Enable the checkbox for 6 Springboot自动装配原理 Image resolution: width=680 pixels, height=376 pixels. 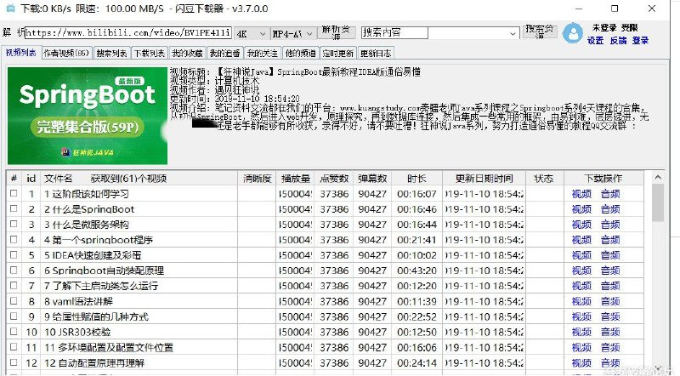(14, 270)
